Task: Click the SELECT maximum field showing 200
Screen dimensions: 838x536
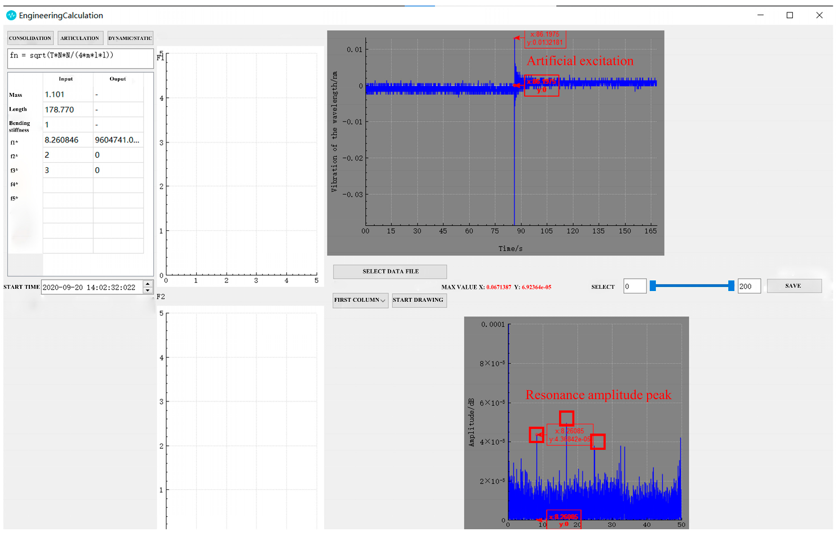Action: pyautogui.click(x=749, y=287)
